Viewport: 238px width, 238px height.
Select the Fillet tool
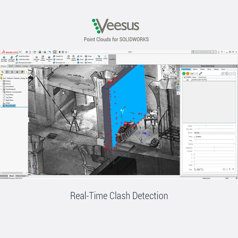(68, 58)
